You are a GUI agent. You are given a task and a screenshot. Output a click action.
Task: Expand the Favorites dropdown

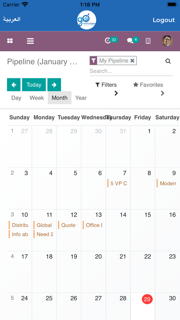[148, 85]
